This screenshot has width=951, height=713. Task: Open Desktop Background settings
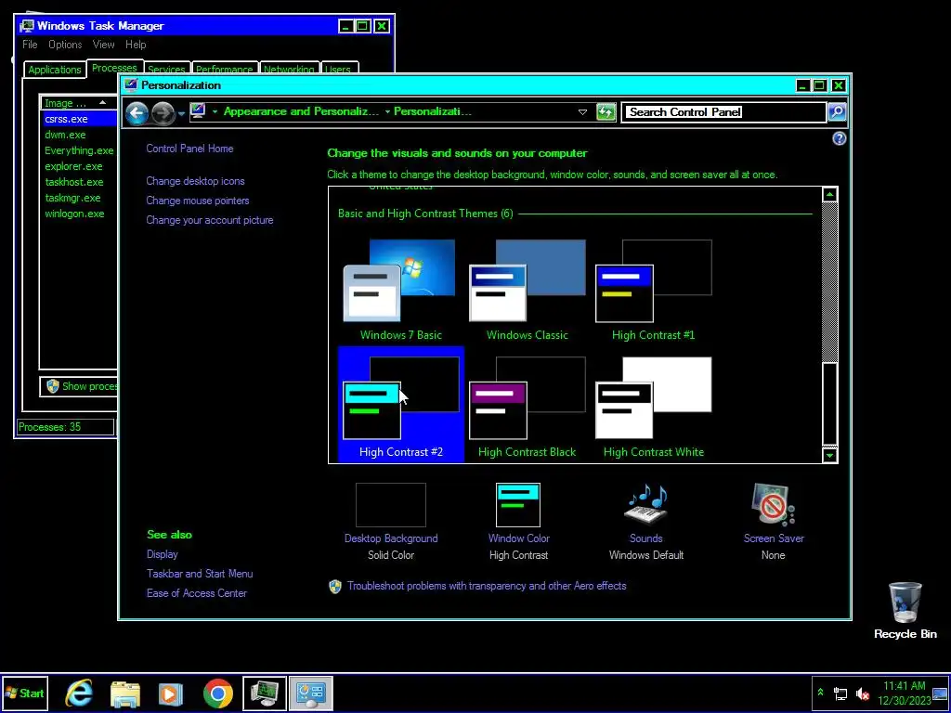pos(391,522)
